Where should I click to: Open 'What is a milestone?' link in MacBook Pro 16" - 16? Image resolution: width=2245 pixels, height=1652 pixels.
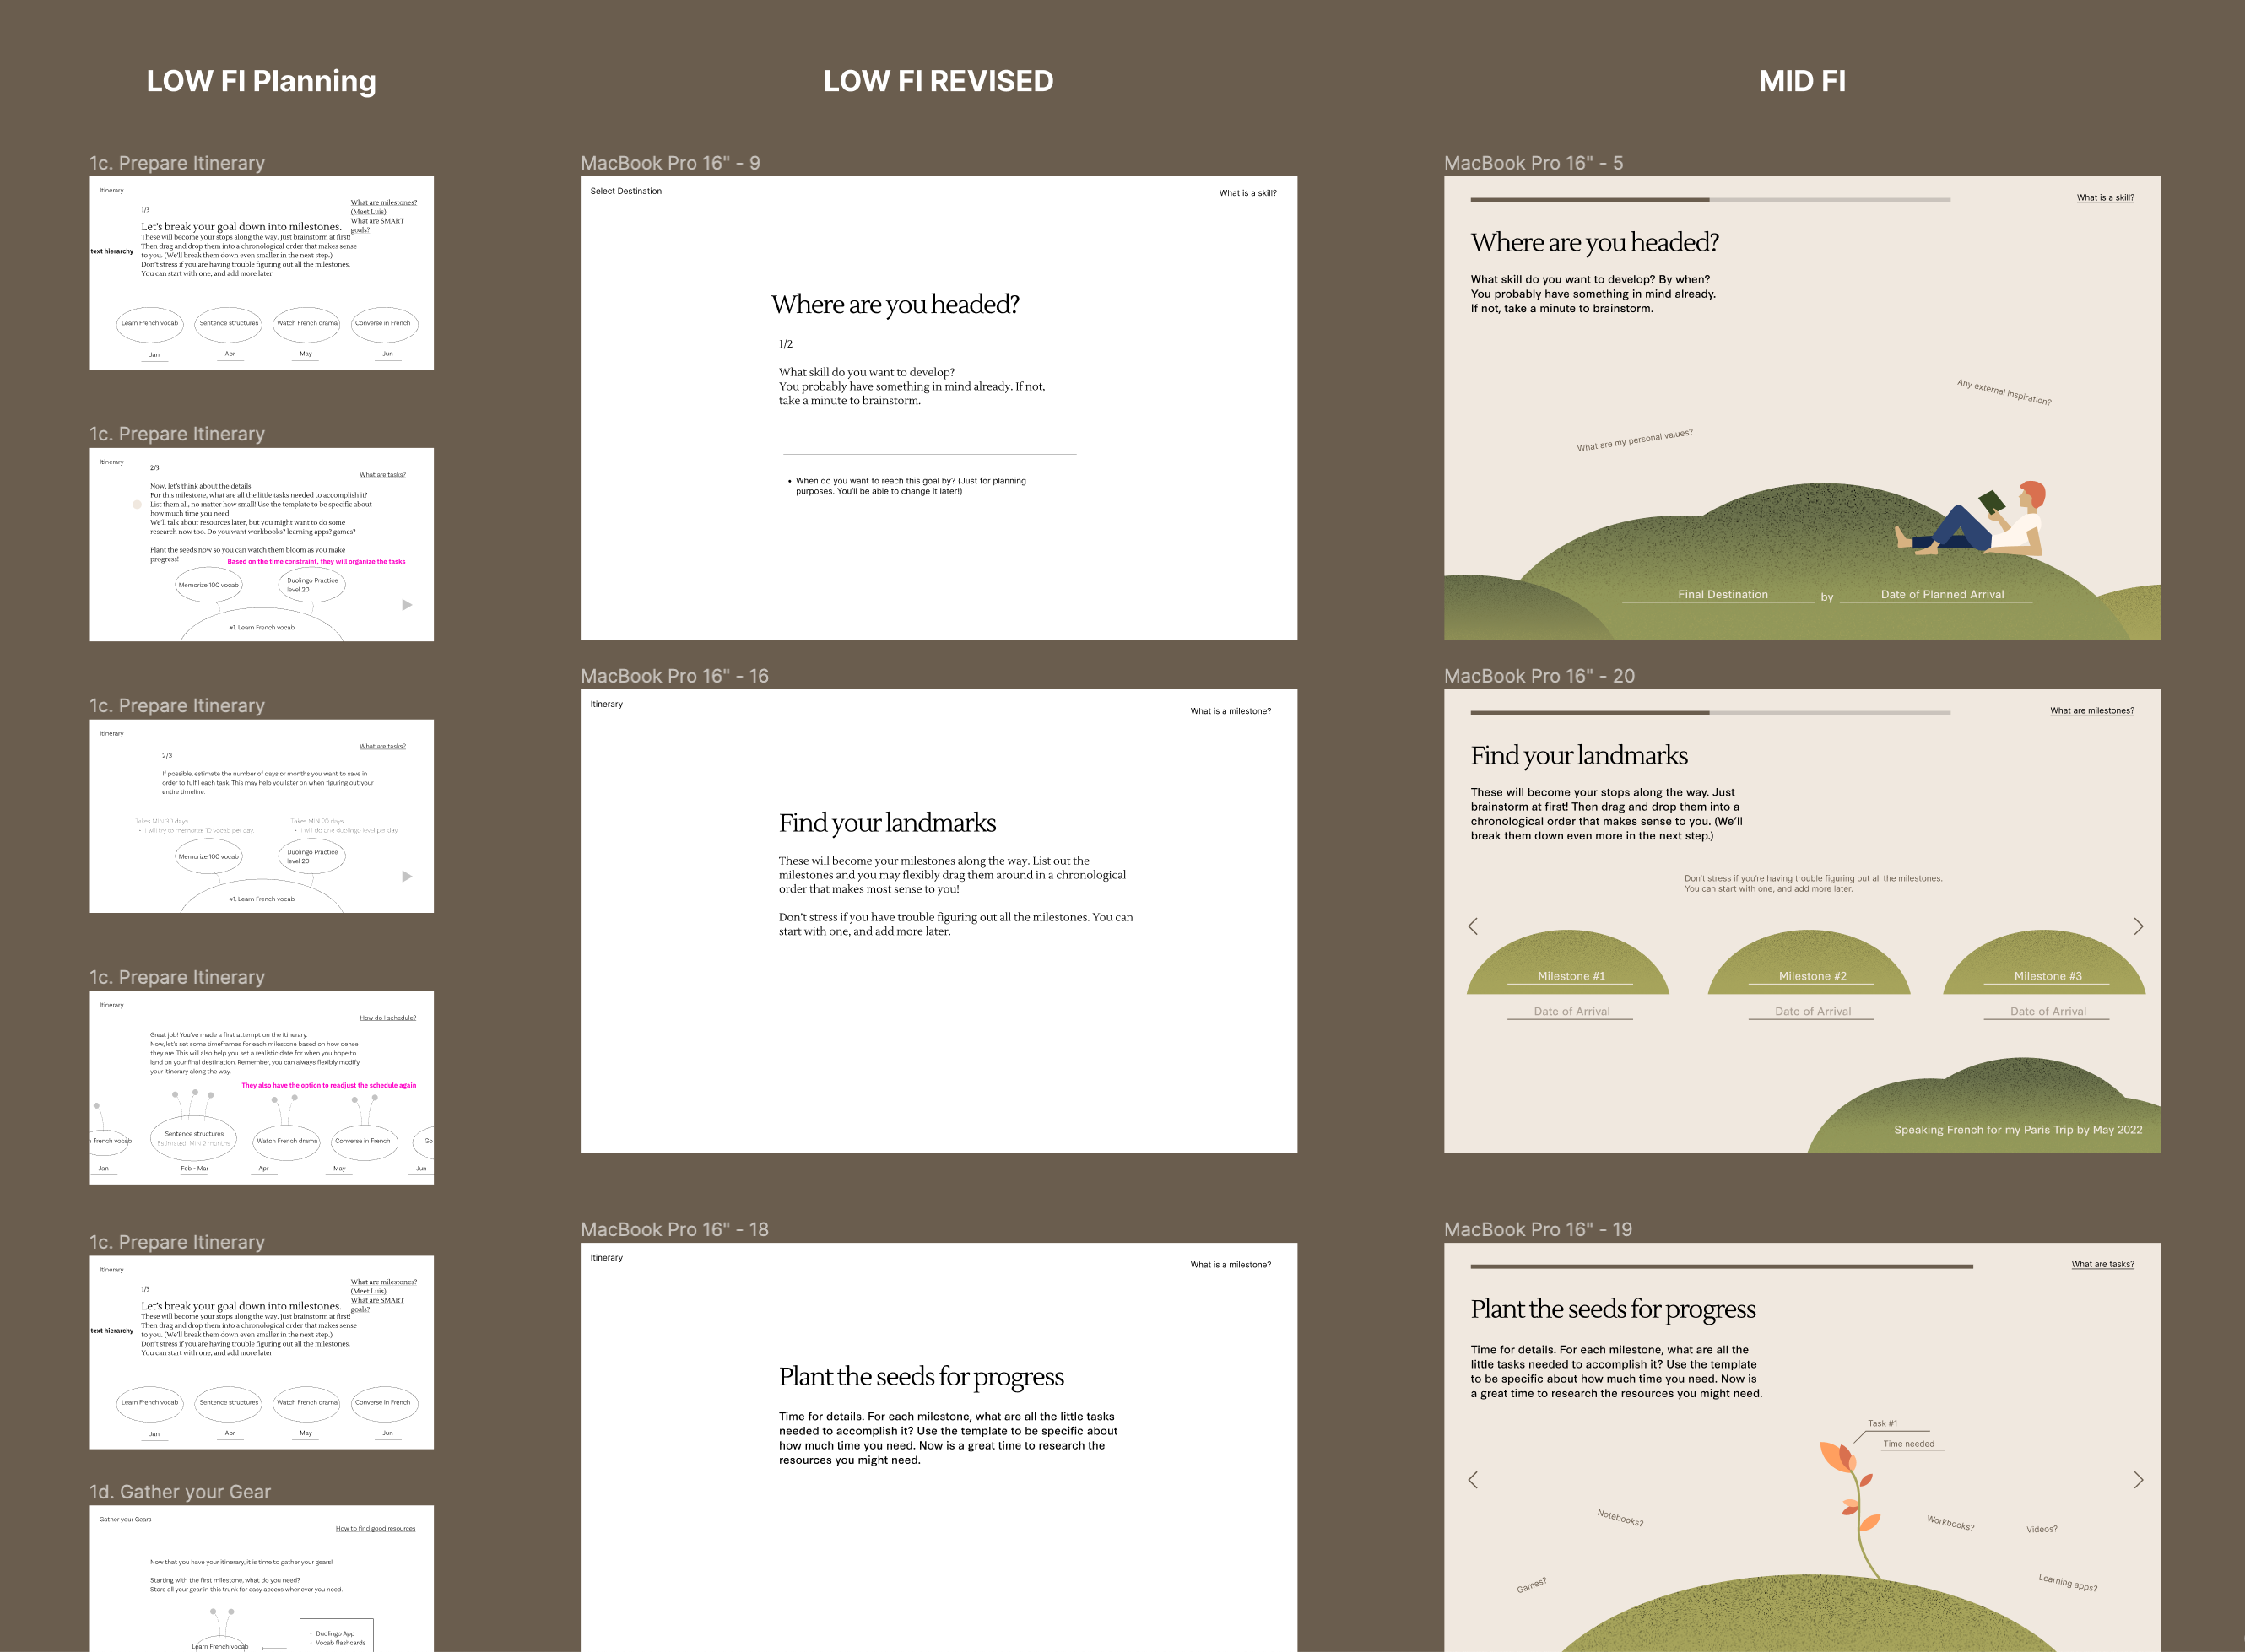pyautogui.click(x=1231, y=711)
